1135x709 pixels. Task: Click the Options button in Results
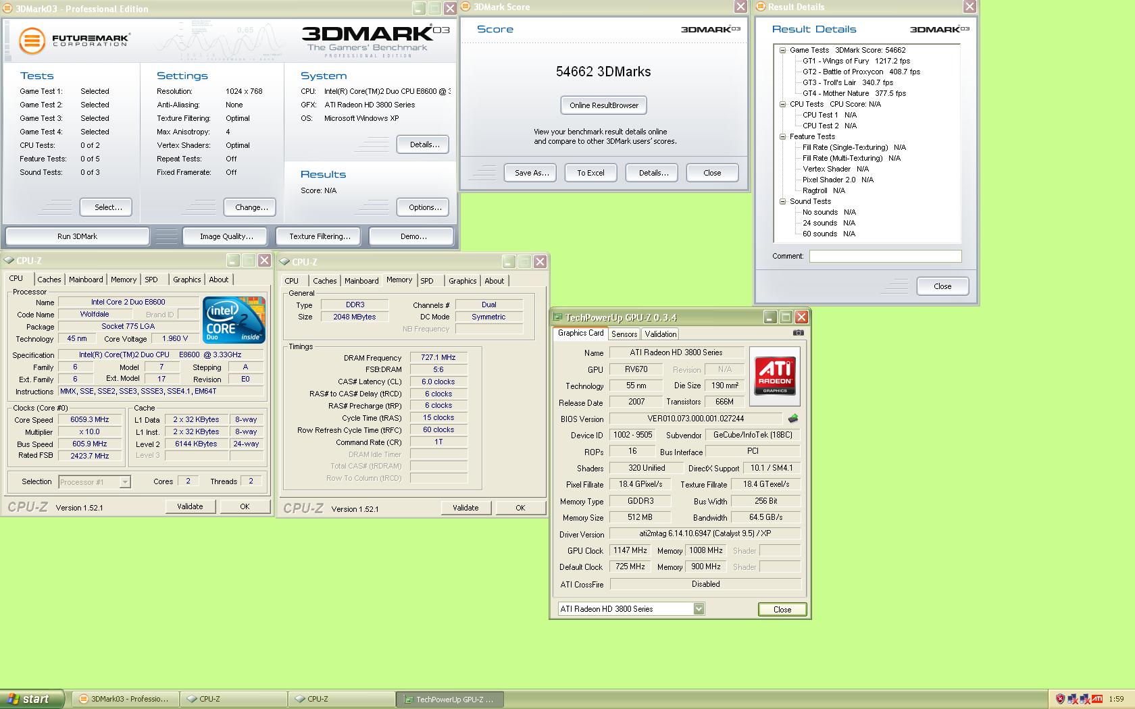[x=424, y=207]
